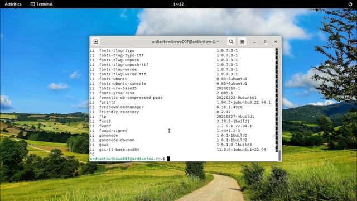Click version 11.3.0-1ubuntu1~22.04
The height and width of the screenshot is (201, 357).
click(x=241, y=150)
